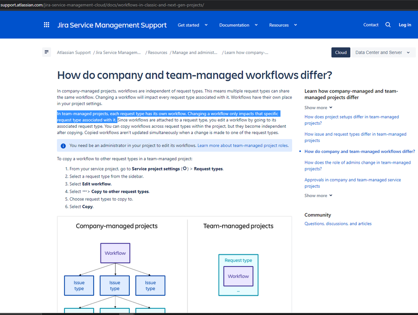Screen dimensions: 418x315
Task: Open How issue and request types differ link
Action: [355, 137]
